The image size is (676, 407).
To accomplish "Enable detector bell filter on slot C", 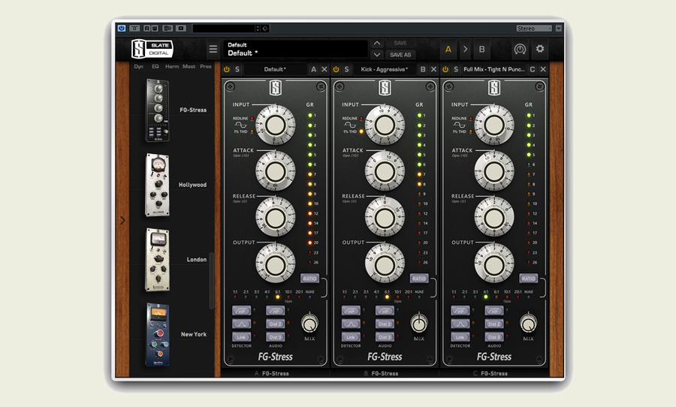I will 460,324.
